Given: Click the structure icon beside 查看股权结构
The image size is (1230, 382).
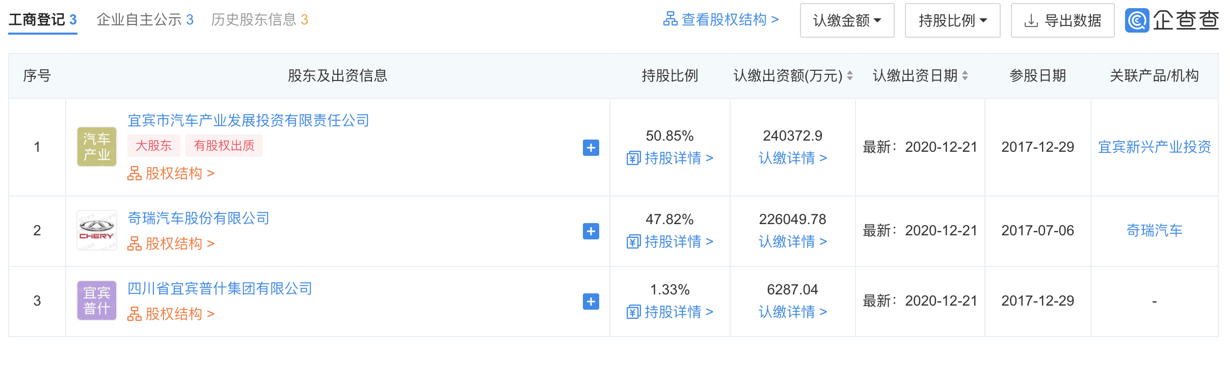Looking at the screenshot, I should pyautogui.click(x=670, y=19).
